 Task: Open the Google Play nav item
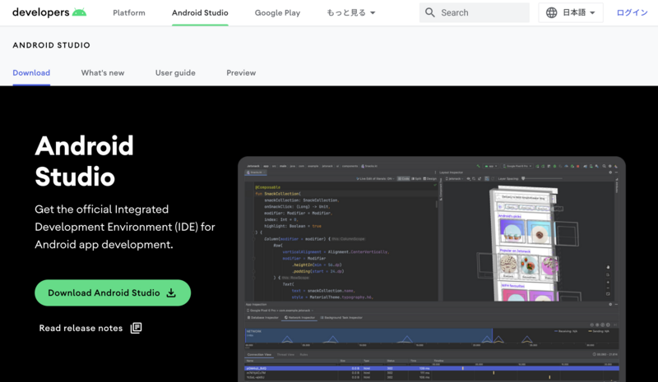(277, 13)
